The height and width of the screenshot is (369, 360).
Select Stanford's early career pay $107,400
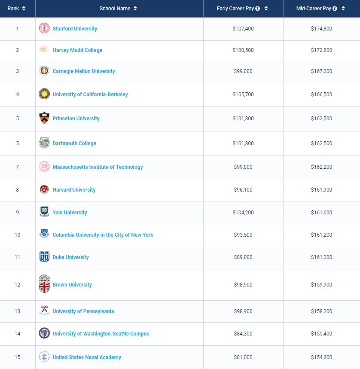[x=243, y=29]
